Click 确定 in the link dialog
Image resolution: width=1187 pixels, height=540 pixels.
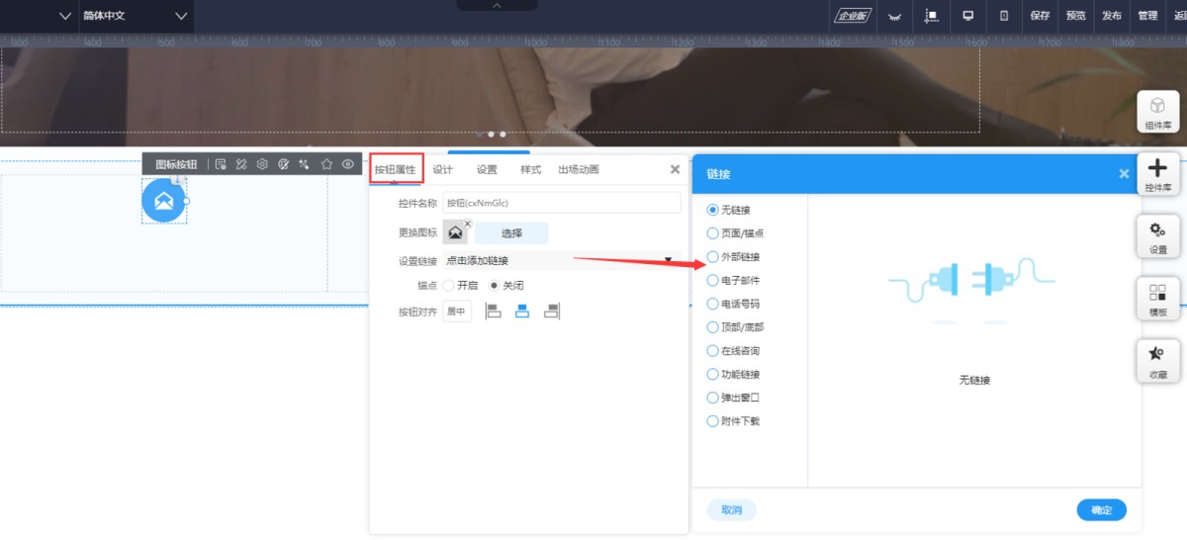click(x=1101, y=510)
